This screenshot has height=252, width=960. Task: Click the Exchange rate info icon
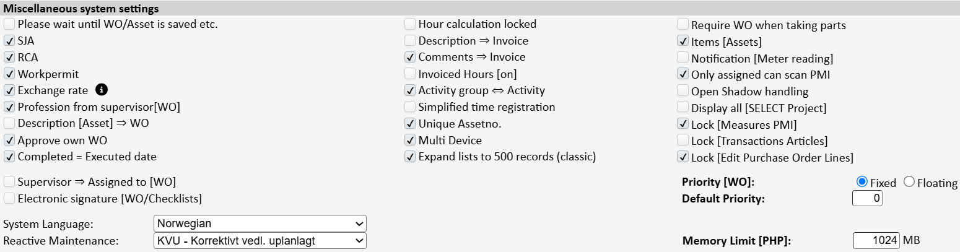(x=102, y=90)
